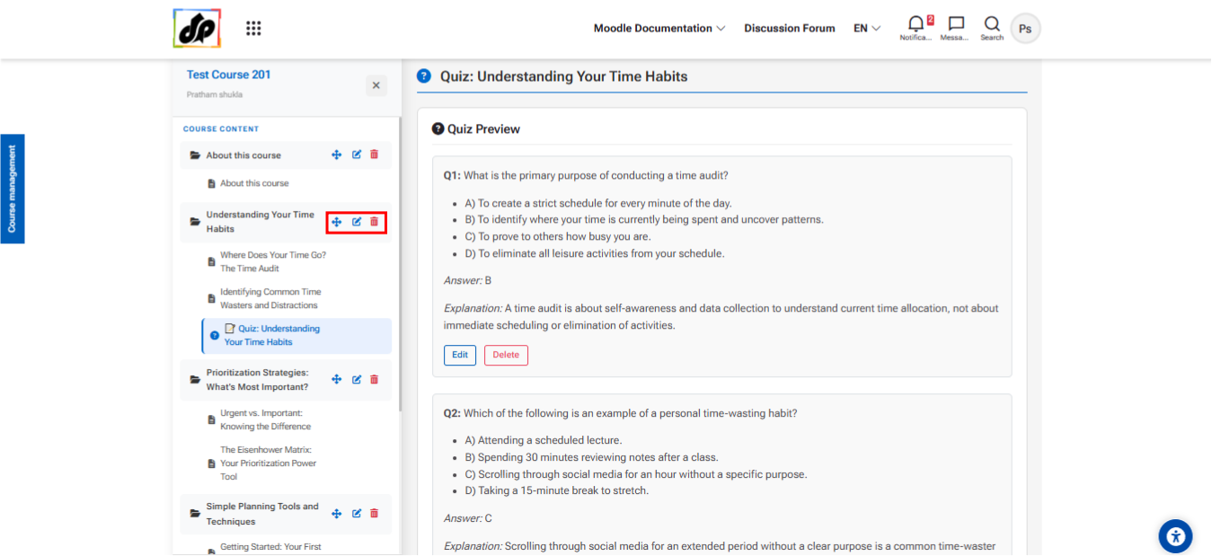Viewport: 1212px width, 556px height.
Task: Open The Eisenhower Matrix lesson
Action: tap(268, 463)
